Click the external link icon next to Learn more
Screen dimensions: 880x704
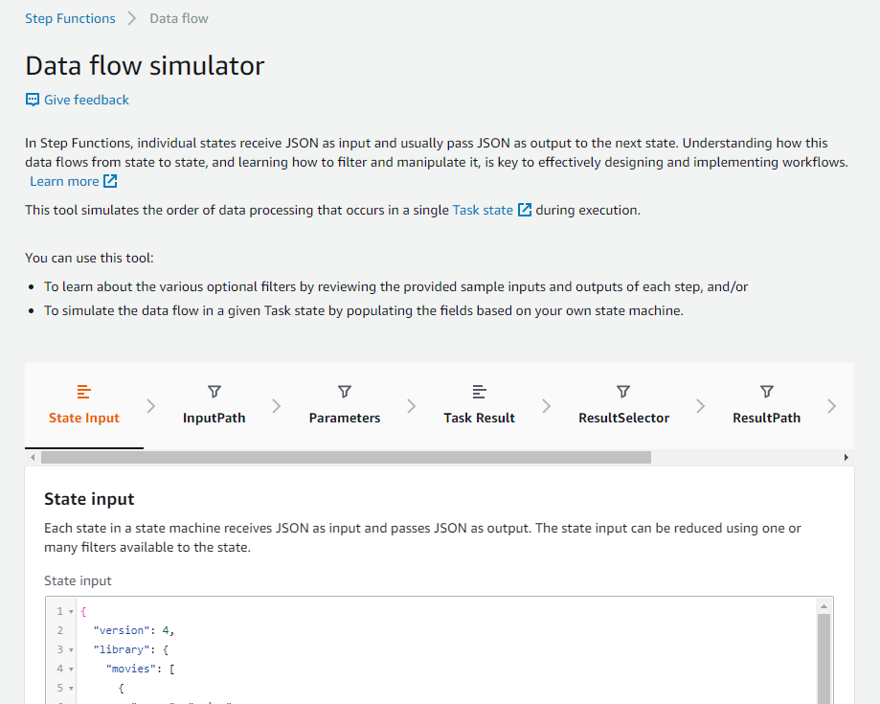coord(108,181)
